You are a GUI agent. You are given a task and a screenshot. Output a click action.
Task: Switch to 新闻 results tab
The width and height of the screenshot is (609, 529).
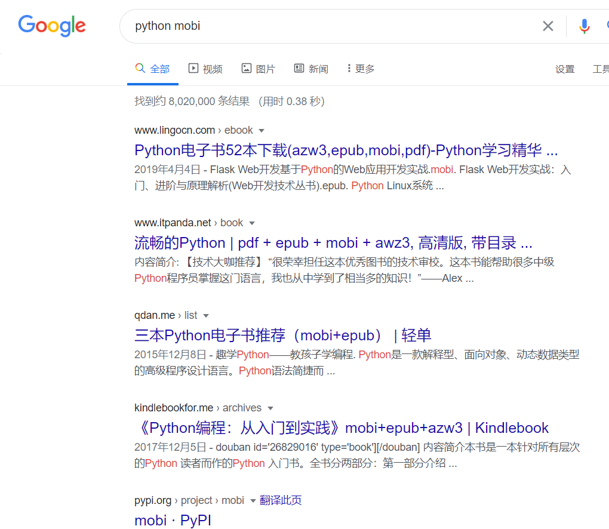point(311,69)
